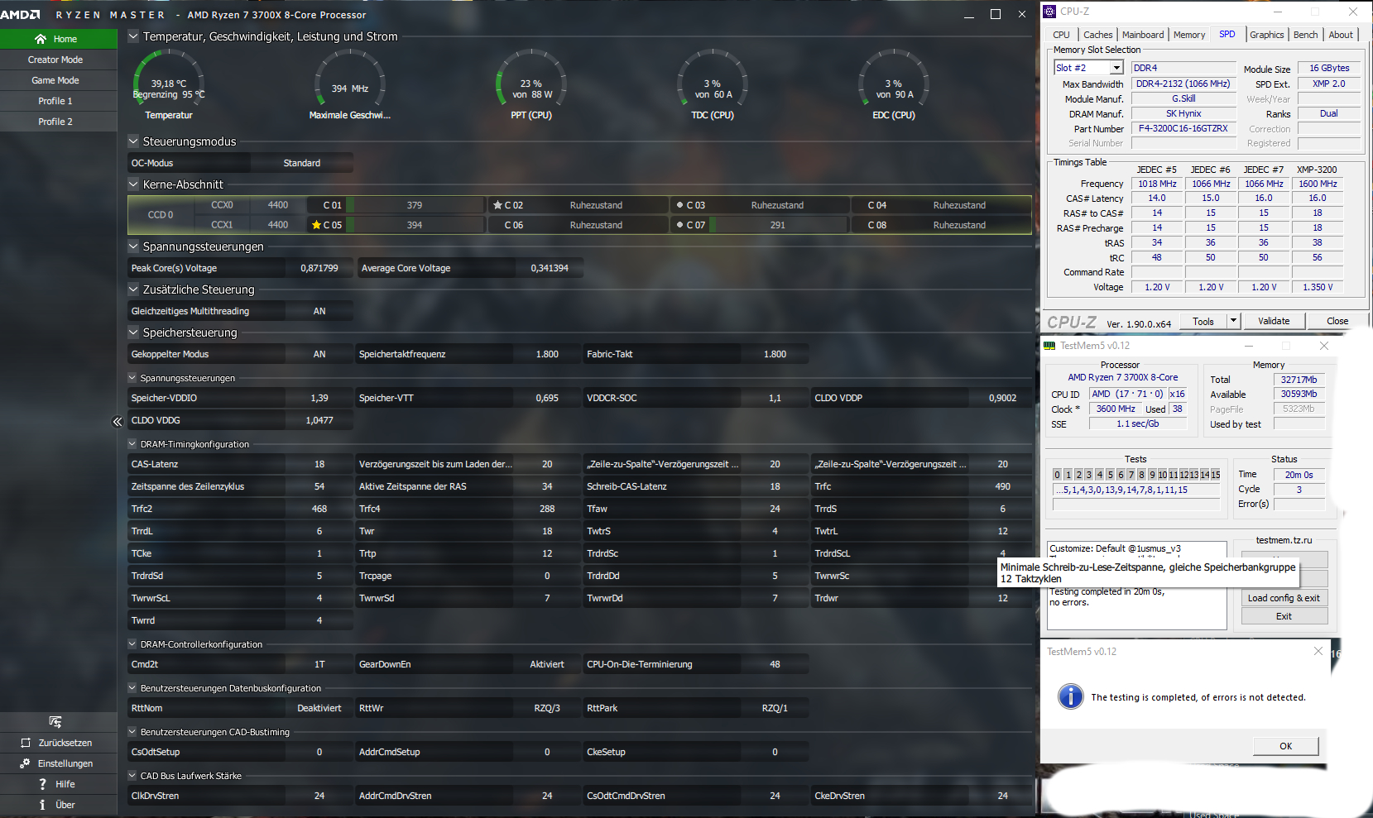
Task: Collapse the Steuerungsmodus section
Action: coord(133,141)
